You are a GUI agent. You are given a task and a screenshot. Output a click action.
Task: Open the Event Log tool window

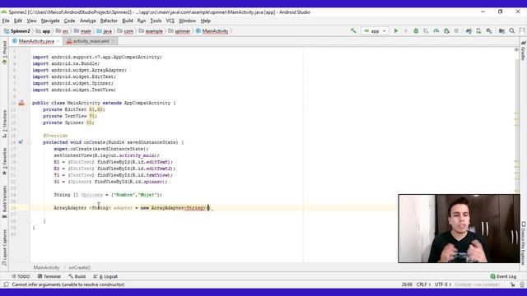click(x=503, y=276)
